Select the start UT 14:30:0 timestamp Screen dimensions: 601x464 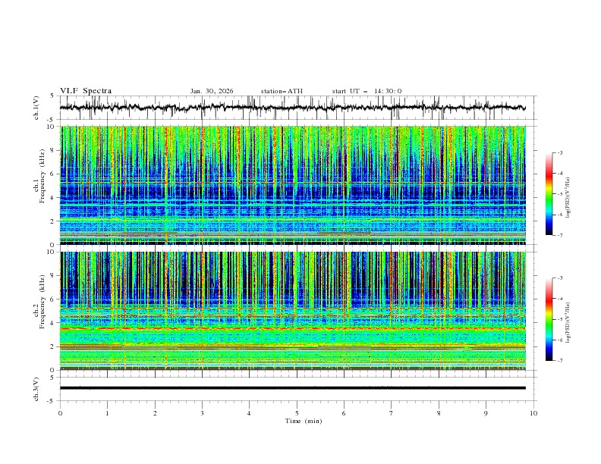[x=367, y=91]
